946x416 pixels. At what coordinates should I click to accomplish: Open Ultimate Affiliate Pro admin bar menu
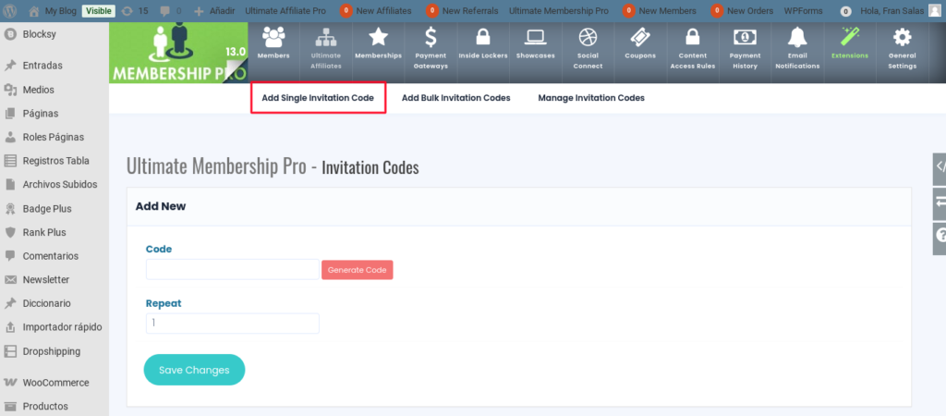tap(286, 11)
